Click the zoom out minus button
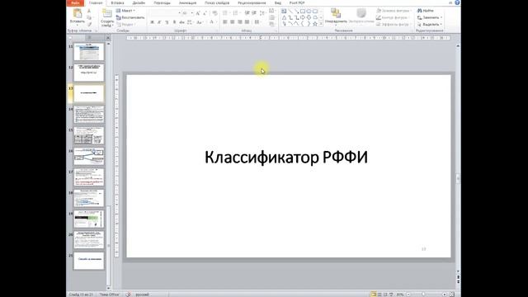 (408, 295)
